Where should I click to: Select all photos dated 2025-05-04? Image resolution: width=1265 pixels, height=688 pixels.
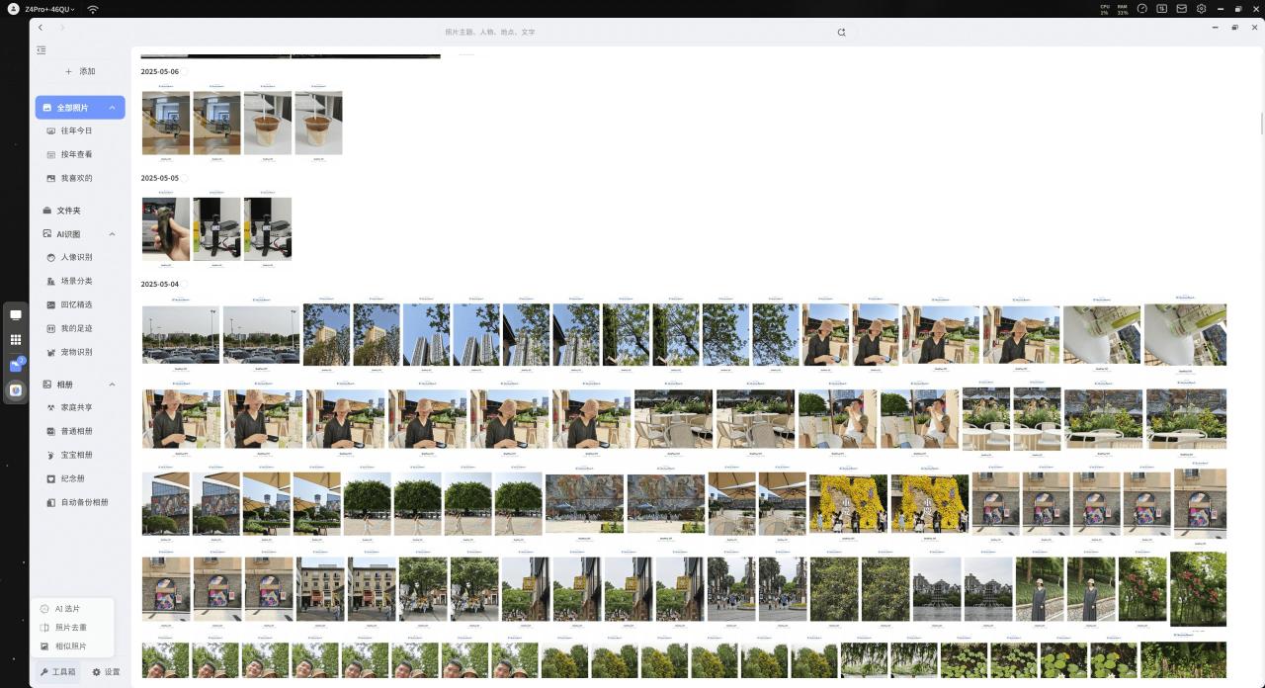pos(184,285)
